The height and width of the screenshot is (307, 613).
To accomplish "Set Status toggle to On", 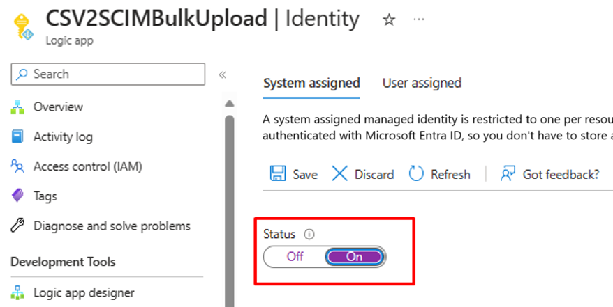I will (x=354, y=256).
